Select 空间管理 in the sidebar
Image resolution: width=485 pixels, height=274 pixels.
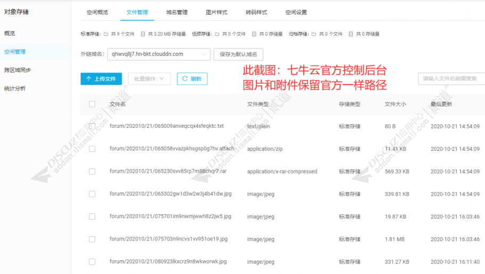point(15,52)
